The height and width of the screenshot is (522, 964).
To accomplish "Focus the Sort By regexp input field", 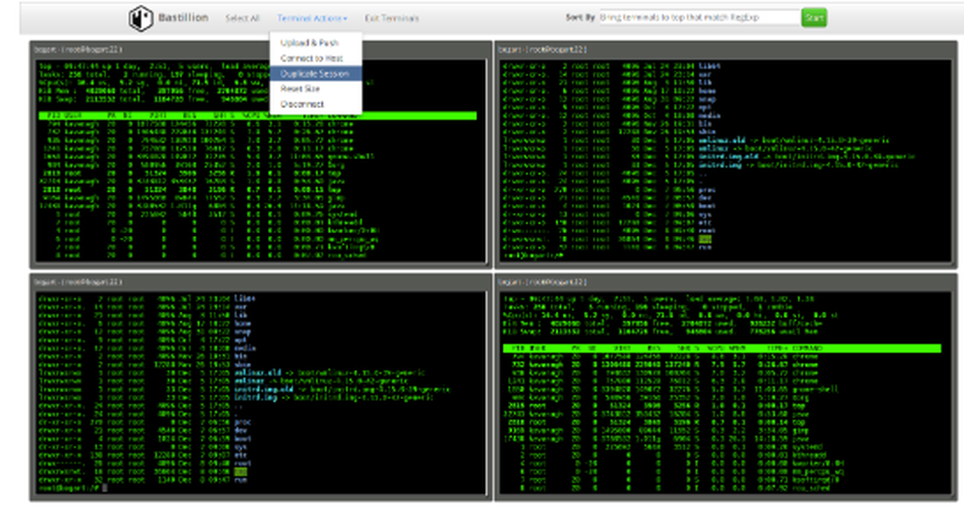I will tap(699, 17).
